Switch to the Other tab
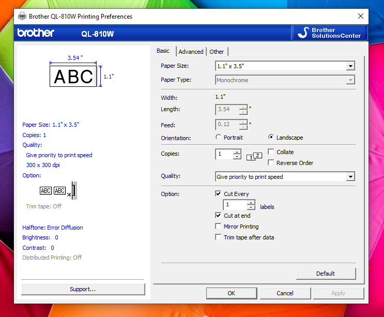 click(217, 52)
